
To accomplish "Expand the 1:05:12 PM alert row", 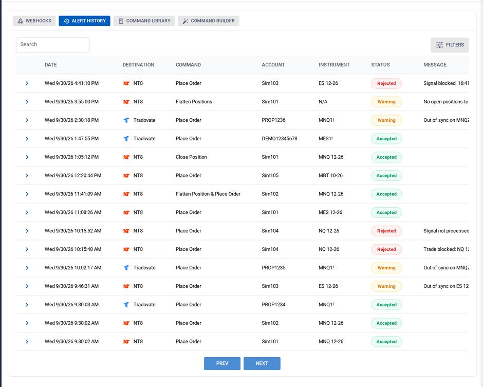I will click(x=27, y=157).
